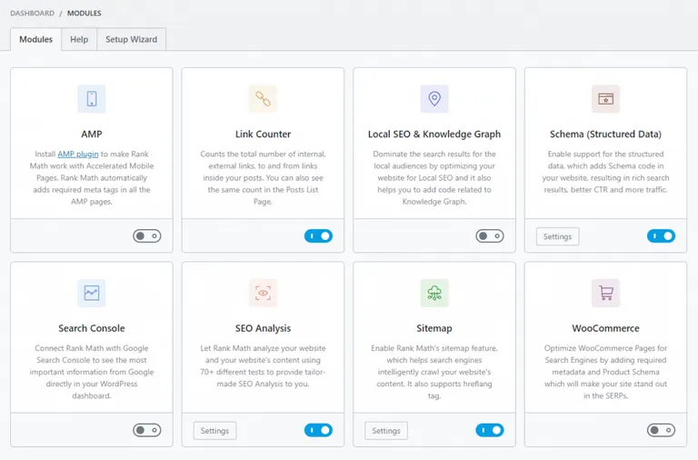This screenshot has height=460, width=698.
Task: Disable the Link Counter module toggle
Action: (318, 236)
